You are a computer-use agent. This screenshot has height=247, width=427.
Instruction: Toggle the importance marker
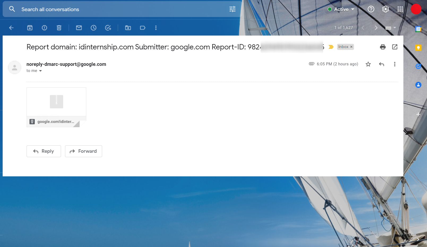tap(331, 47)
